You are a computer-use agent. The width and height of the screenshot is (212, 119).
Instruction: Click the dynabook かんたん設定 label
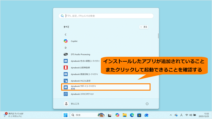(81, 81)
